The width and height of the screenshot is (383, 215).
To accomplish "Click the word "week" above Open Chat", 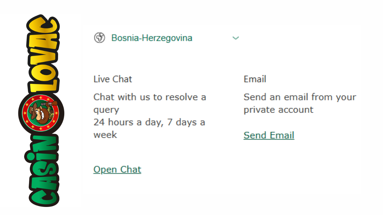I will tap(105, 135).
